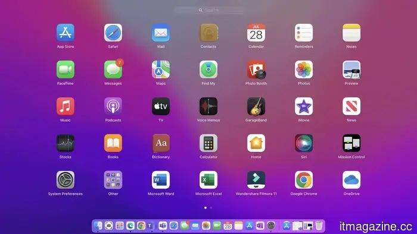The image size is (417, 234).
Task: Open FaceTime from the Dock
Action: click(217, 226)
